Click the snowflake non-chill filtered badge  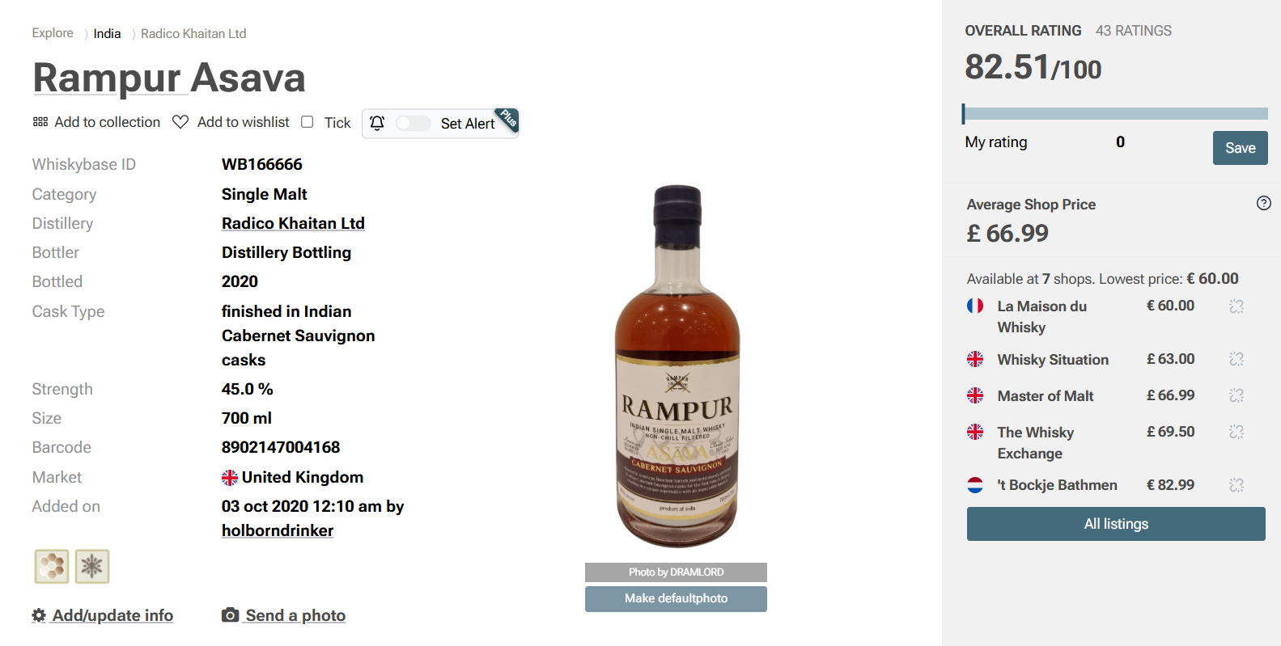[x=92, y=567]
